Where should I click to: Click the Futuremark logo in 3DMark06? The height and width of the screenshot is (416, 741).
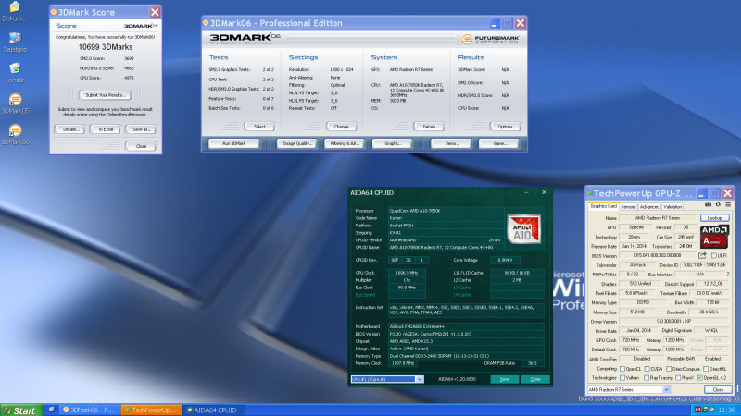tap(490, 39)
